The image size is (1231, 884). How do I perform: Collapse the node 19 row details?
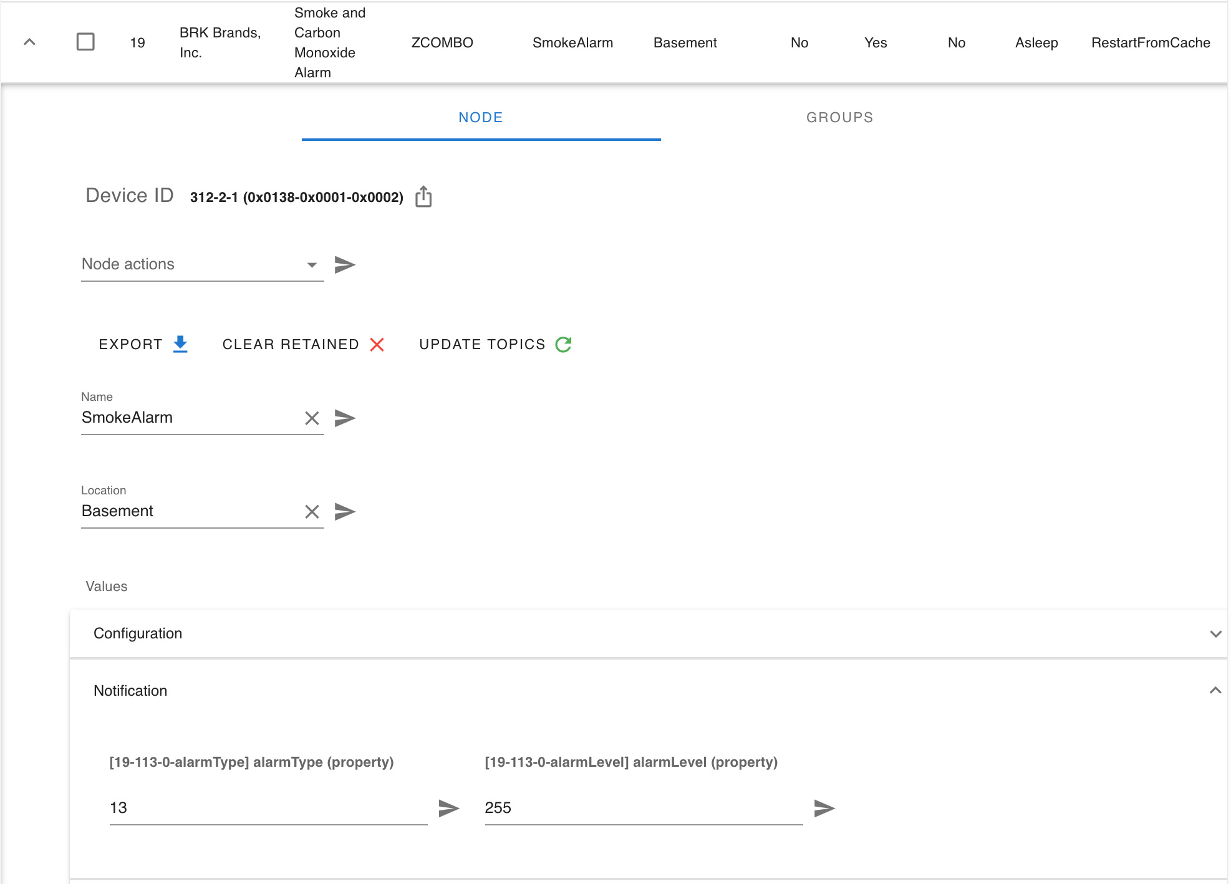[x=29, y=42]
